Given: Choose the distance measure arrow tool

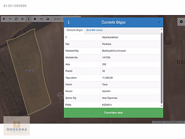Looking at the screenshot, I should click(x=41, y=19).
